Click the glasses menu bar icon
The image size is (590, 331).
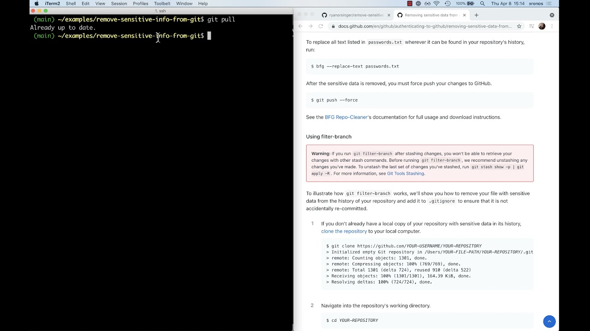tap(427, 4)
